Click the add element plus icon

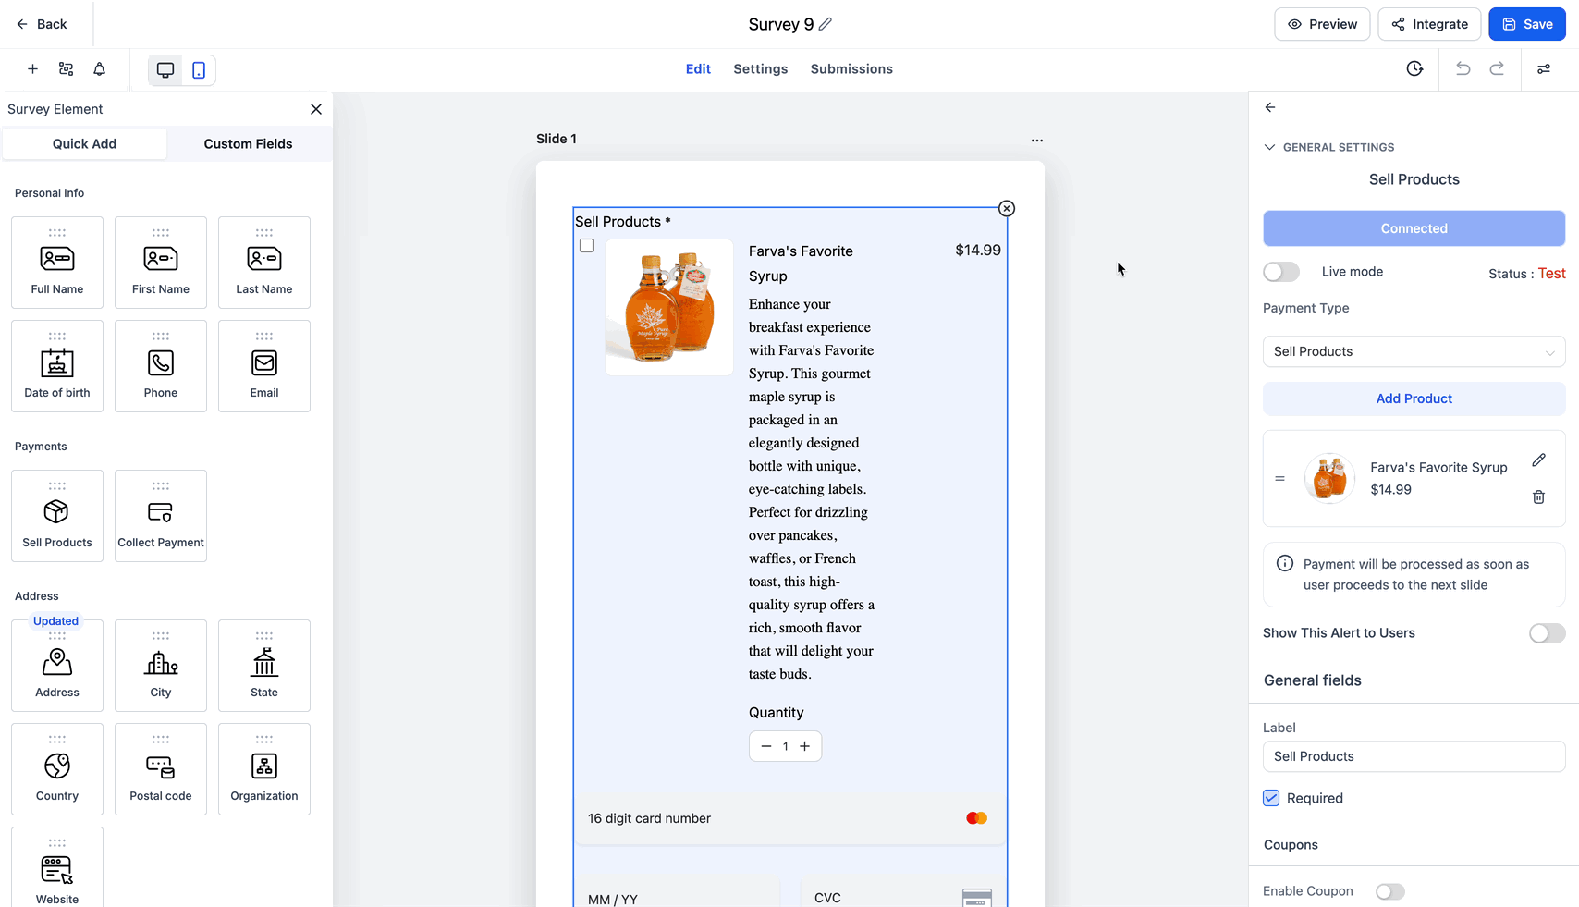point(32,69)
